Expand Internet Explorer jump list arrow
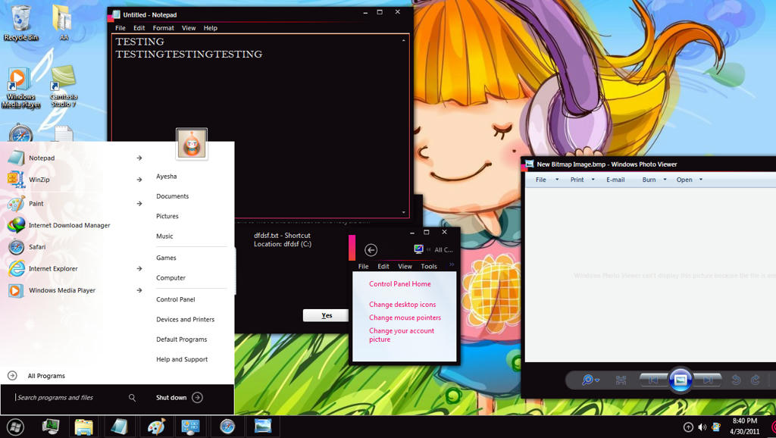The width and height of the screenshot is (776, 438). pos(139,269)
